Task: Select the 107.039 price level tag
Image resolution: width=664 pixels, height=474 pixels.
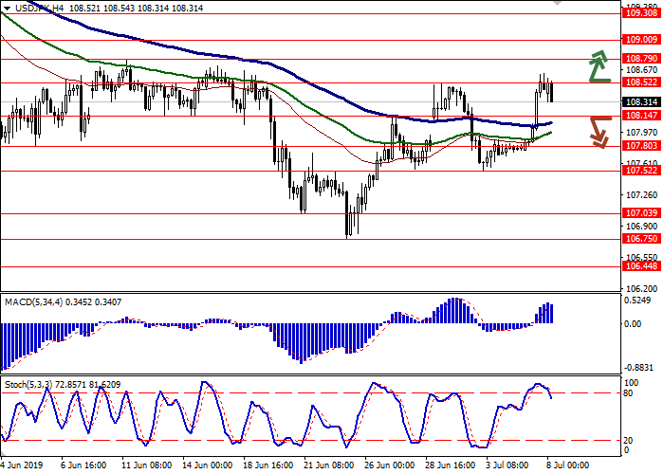Action: tap(641, 213)
